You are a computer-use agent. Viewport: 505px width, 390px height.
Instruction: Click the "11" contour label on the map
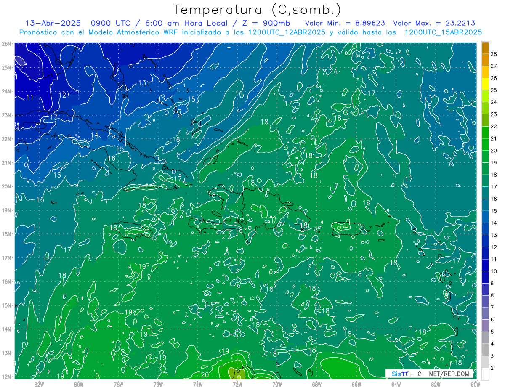29,97
